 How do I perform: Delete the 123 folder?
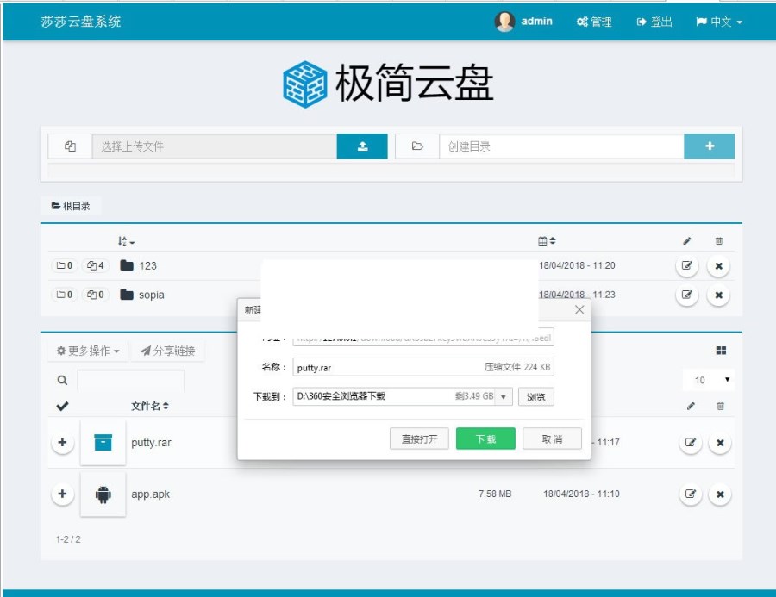718,265
